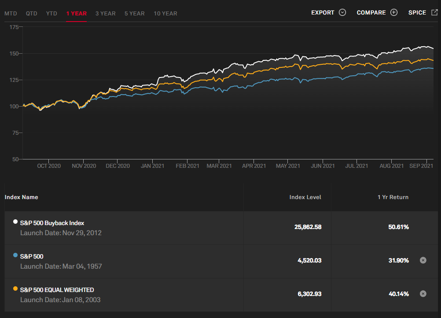This screenshot has height=318, width=441.
Task: Click the DEC 2020 axis label
Action: pyautogui.click(x=118, y=166)
